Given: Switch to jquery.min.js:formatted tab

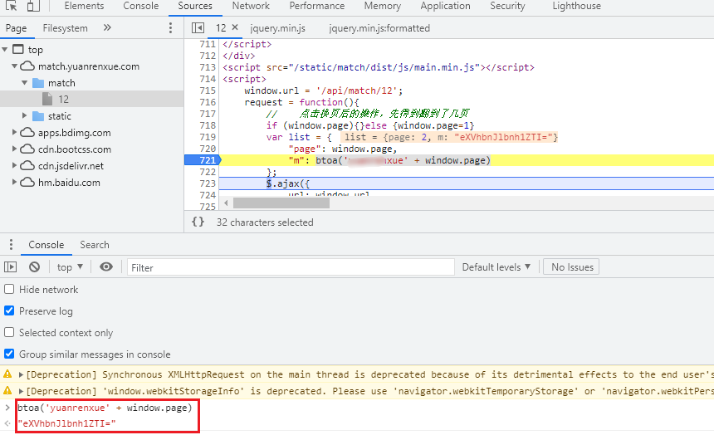Looking at the screenshot, I should pos(379,28).
